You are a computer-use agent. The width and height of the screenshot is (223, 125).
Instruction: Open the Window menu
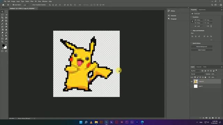(45, 1)
